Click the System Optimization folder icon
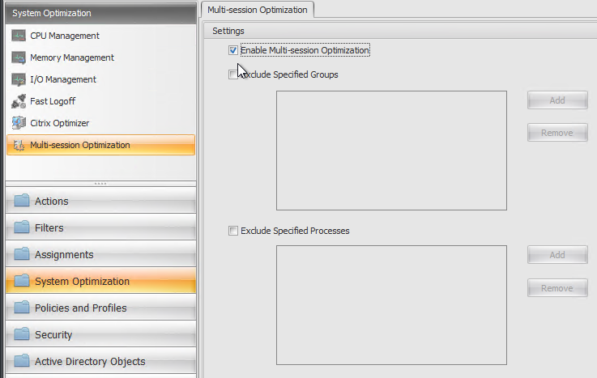Viewport: 597px width, 378px height. (x=22, y=281)
